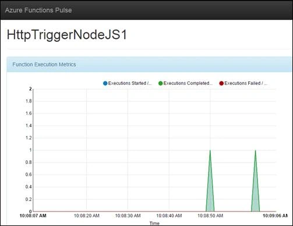This screenshot has width=293, height=226.
Task: Click the 10:08:07 AM time axis label
Action: coord(33,216)
